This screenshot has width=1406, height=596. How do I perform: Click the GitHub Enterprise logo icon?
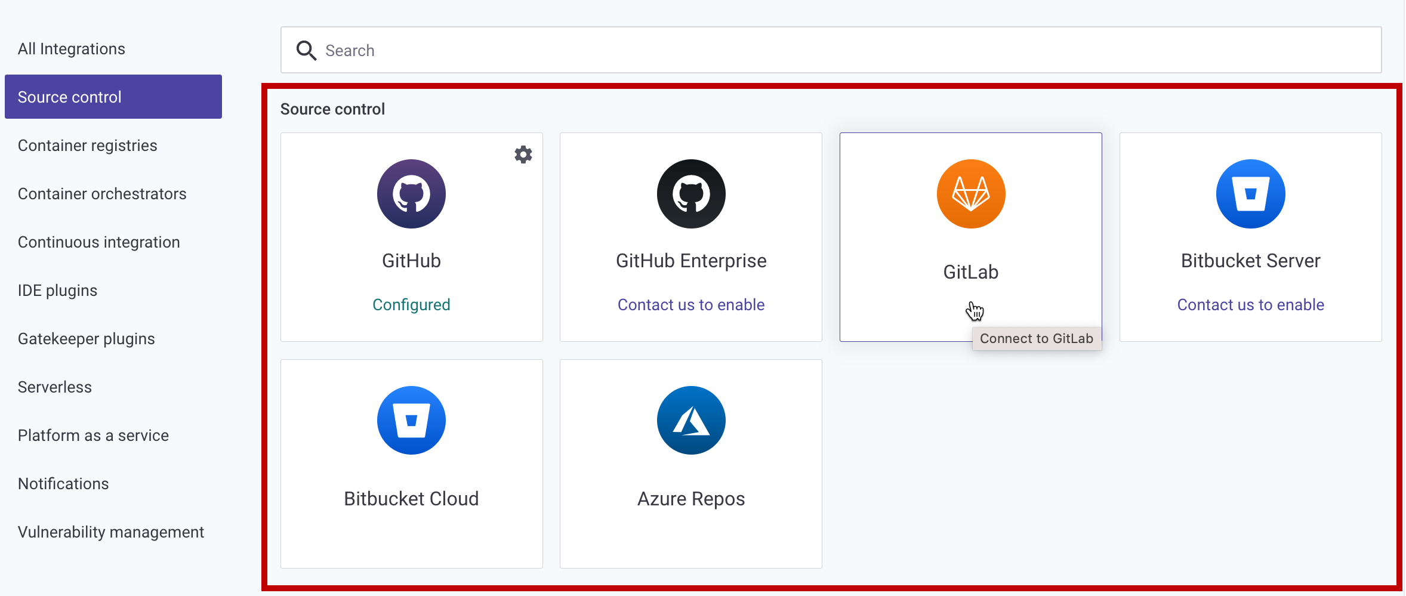pos(691,194)
